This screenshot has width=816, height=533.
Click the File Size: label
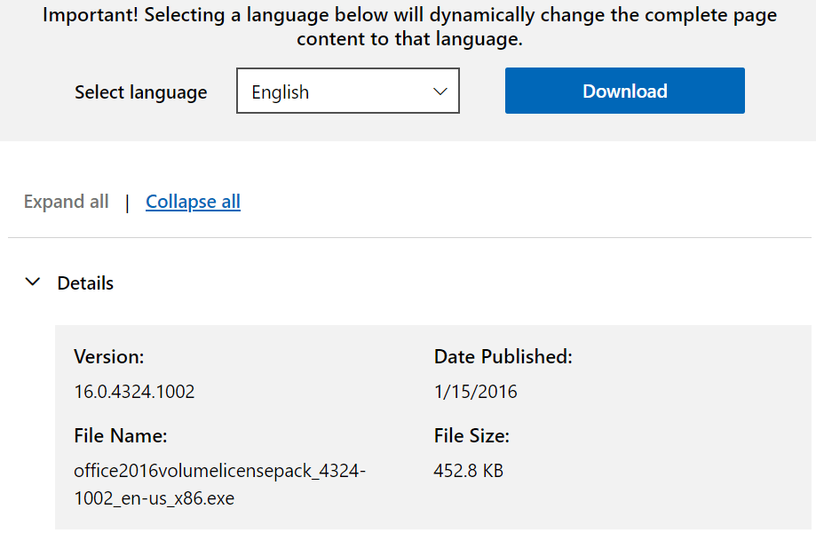471,436
